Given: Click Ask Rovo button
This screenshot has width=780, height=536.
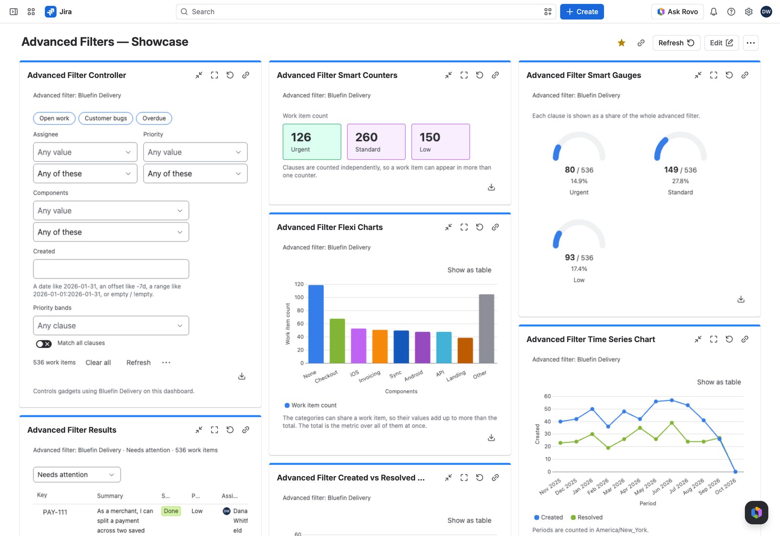Looking at the screenshot, I should point(678,12).
